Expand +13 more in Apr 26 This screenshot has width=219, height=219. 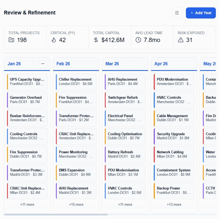(x=174, y=204)
